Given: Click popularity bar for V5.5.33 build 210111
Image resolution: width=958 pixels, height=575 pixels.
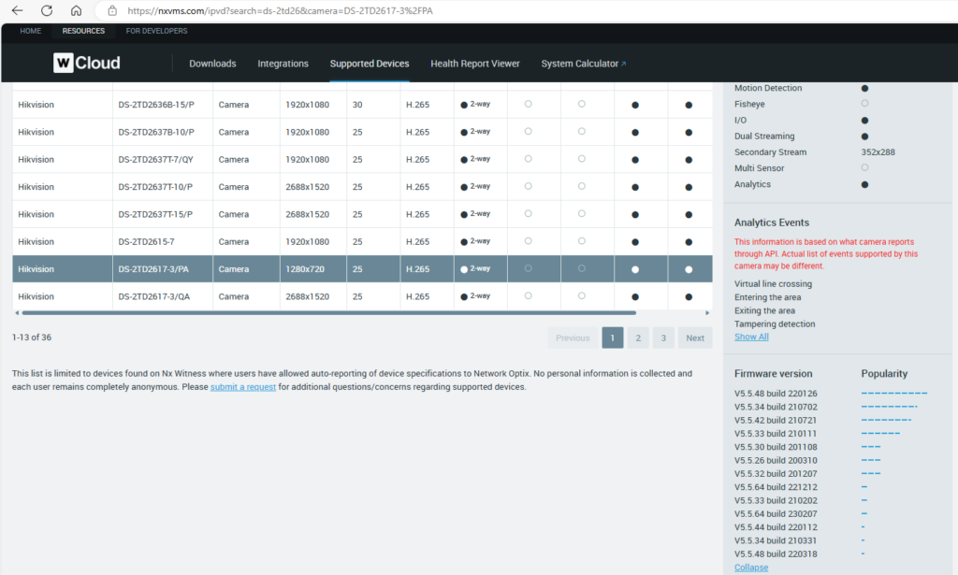Looking at the screenshot, I should click(x=880, y=434).
